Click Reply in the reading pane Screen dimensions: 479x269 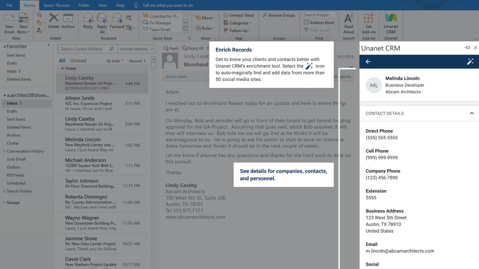click(x=171, y=48)
